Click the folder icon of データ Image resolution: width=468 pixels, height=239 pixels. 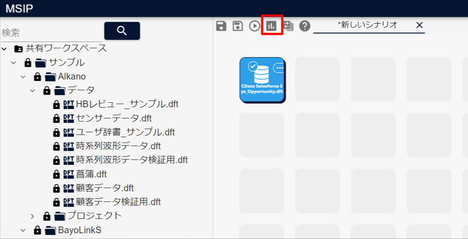coord(60,91)
